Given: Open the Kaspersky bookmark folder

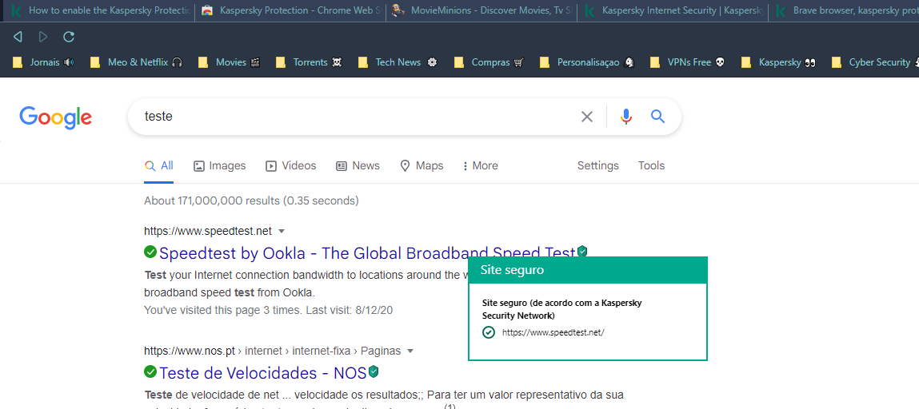Looking at the screenshot, I should click(779, 62).
